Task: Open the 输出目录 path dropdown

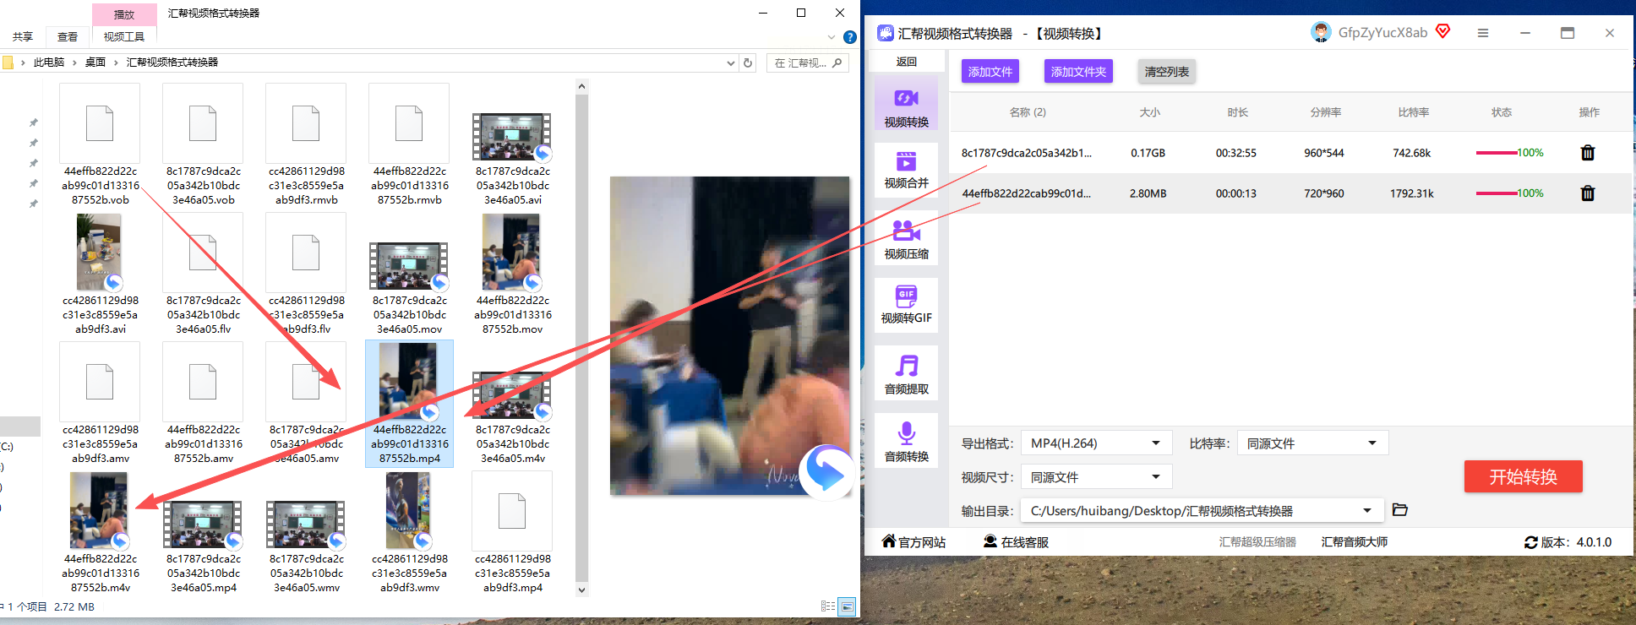Action: (1202, 511)
